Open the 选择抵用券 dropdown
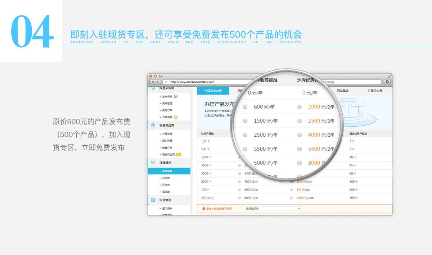 pyautogui.click(x=272, y=209)
